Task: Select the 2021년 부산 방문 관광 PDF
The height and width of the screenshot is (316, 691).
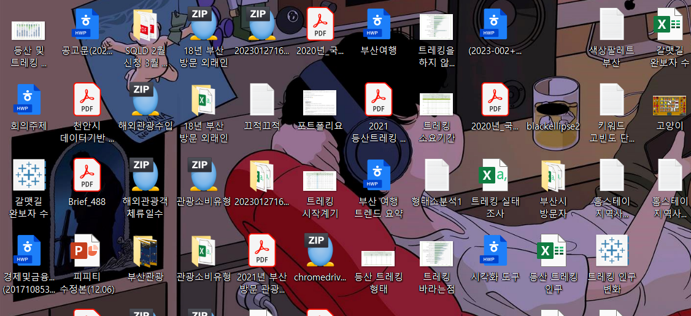Action: click(262, 250)
